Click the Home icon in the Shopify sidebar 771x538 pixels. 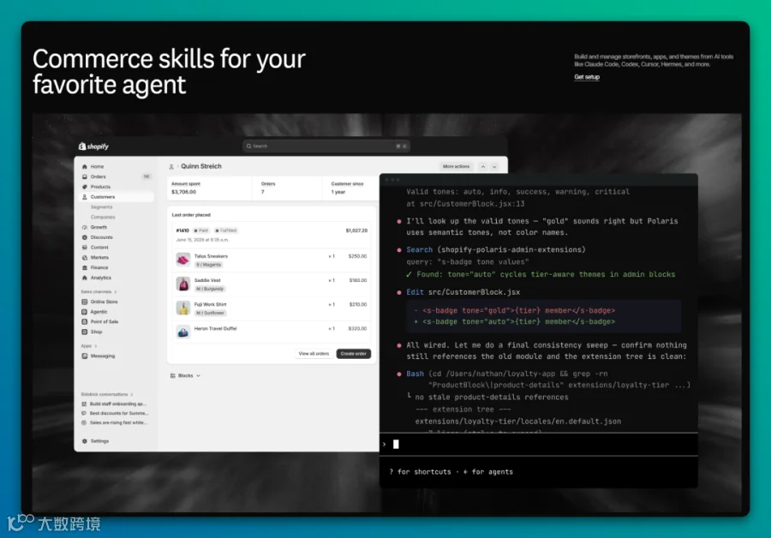coord(85,167)
